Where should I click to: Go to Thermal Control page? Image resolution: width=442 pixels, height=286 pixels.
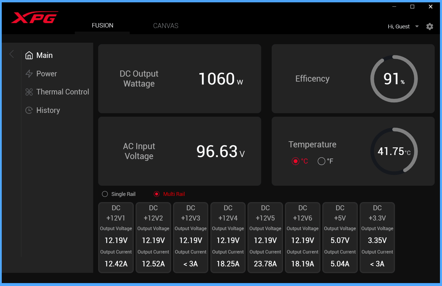pyautogui.click(x=63, y=92)
